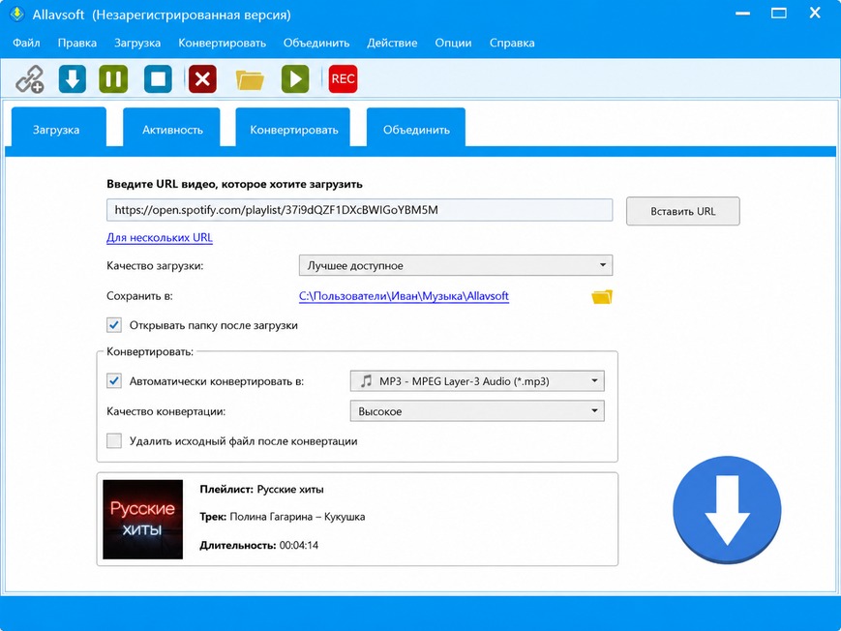Viewport: 841px width, 631px height.
Task: Maximize the Allavsoft window
Action: pyautogui.click(x=779, y=14)
